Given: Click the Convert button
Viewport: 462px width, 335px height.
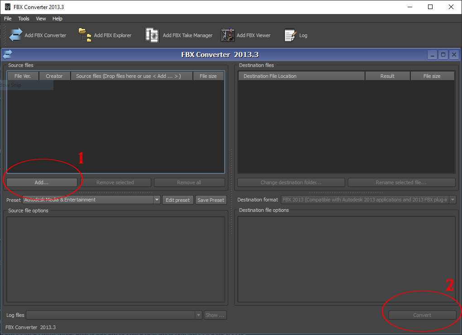Looking at the screenshot, I should (x=422, y=315).
